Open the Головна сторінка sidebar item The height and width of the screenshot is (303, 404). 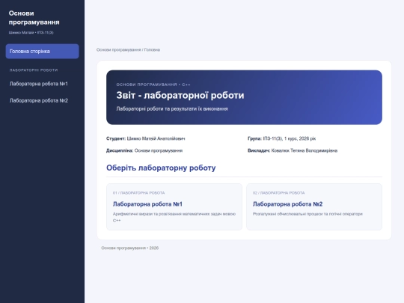tap(42, 52)
